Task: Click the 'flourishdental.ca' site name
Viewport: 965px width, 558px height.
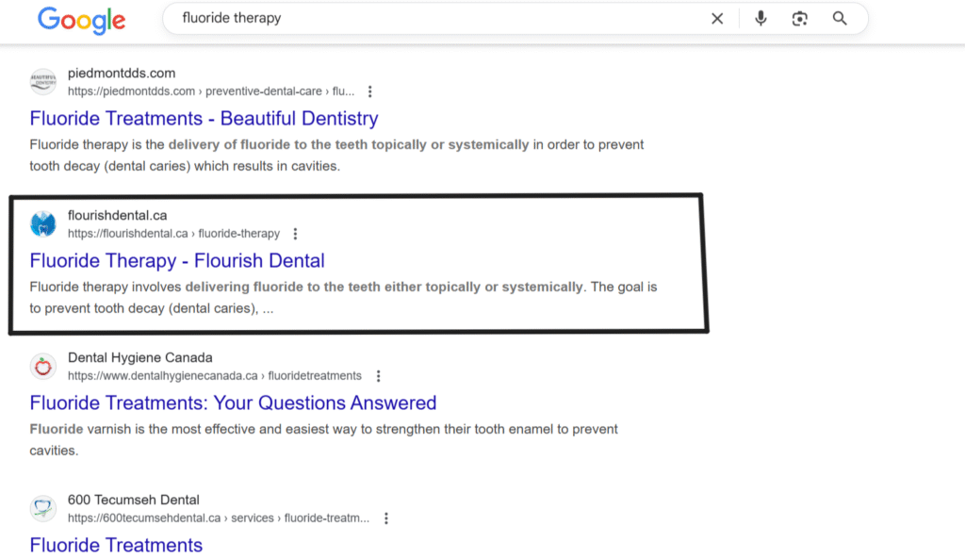Action: [118, 216]
